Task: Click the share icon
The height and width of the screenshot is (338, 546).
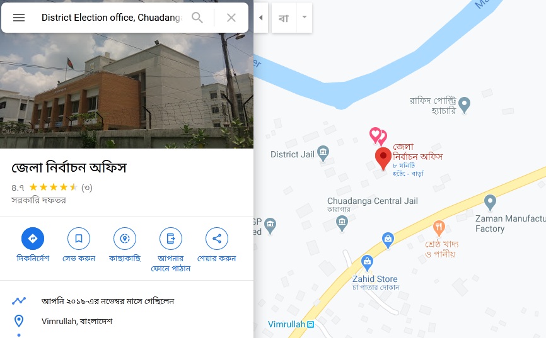Action: coord(217,239)
